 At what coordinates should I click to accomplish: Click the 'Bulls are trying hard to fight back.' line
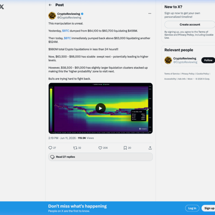pyautogui.click(x=70, y=79)
